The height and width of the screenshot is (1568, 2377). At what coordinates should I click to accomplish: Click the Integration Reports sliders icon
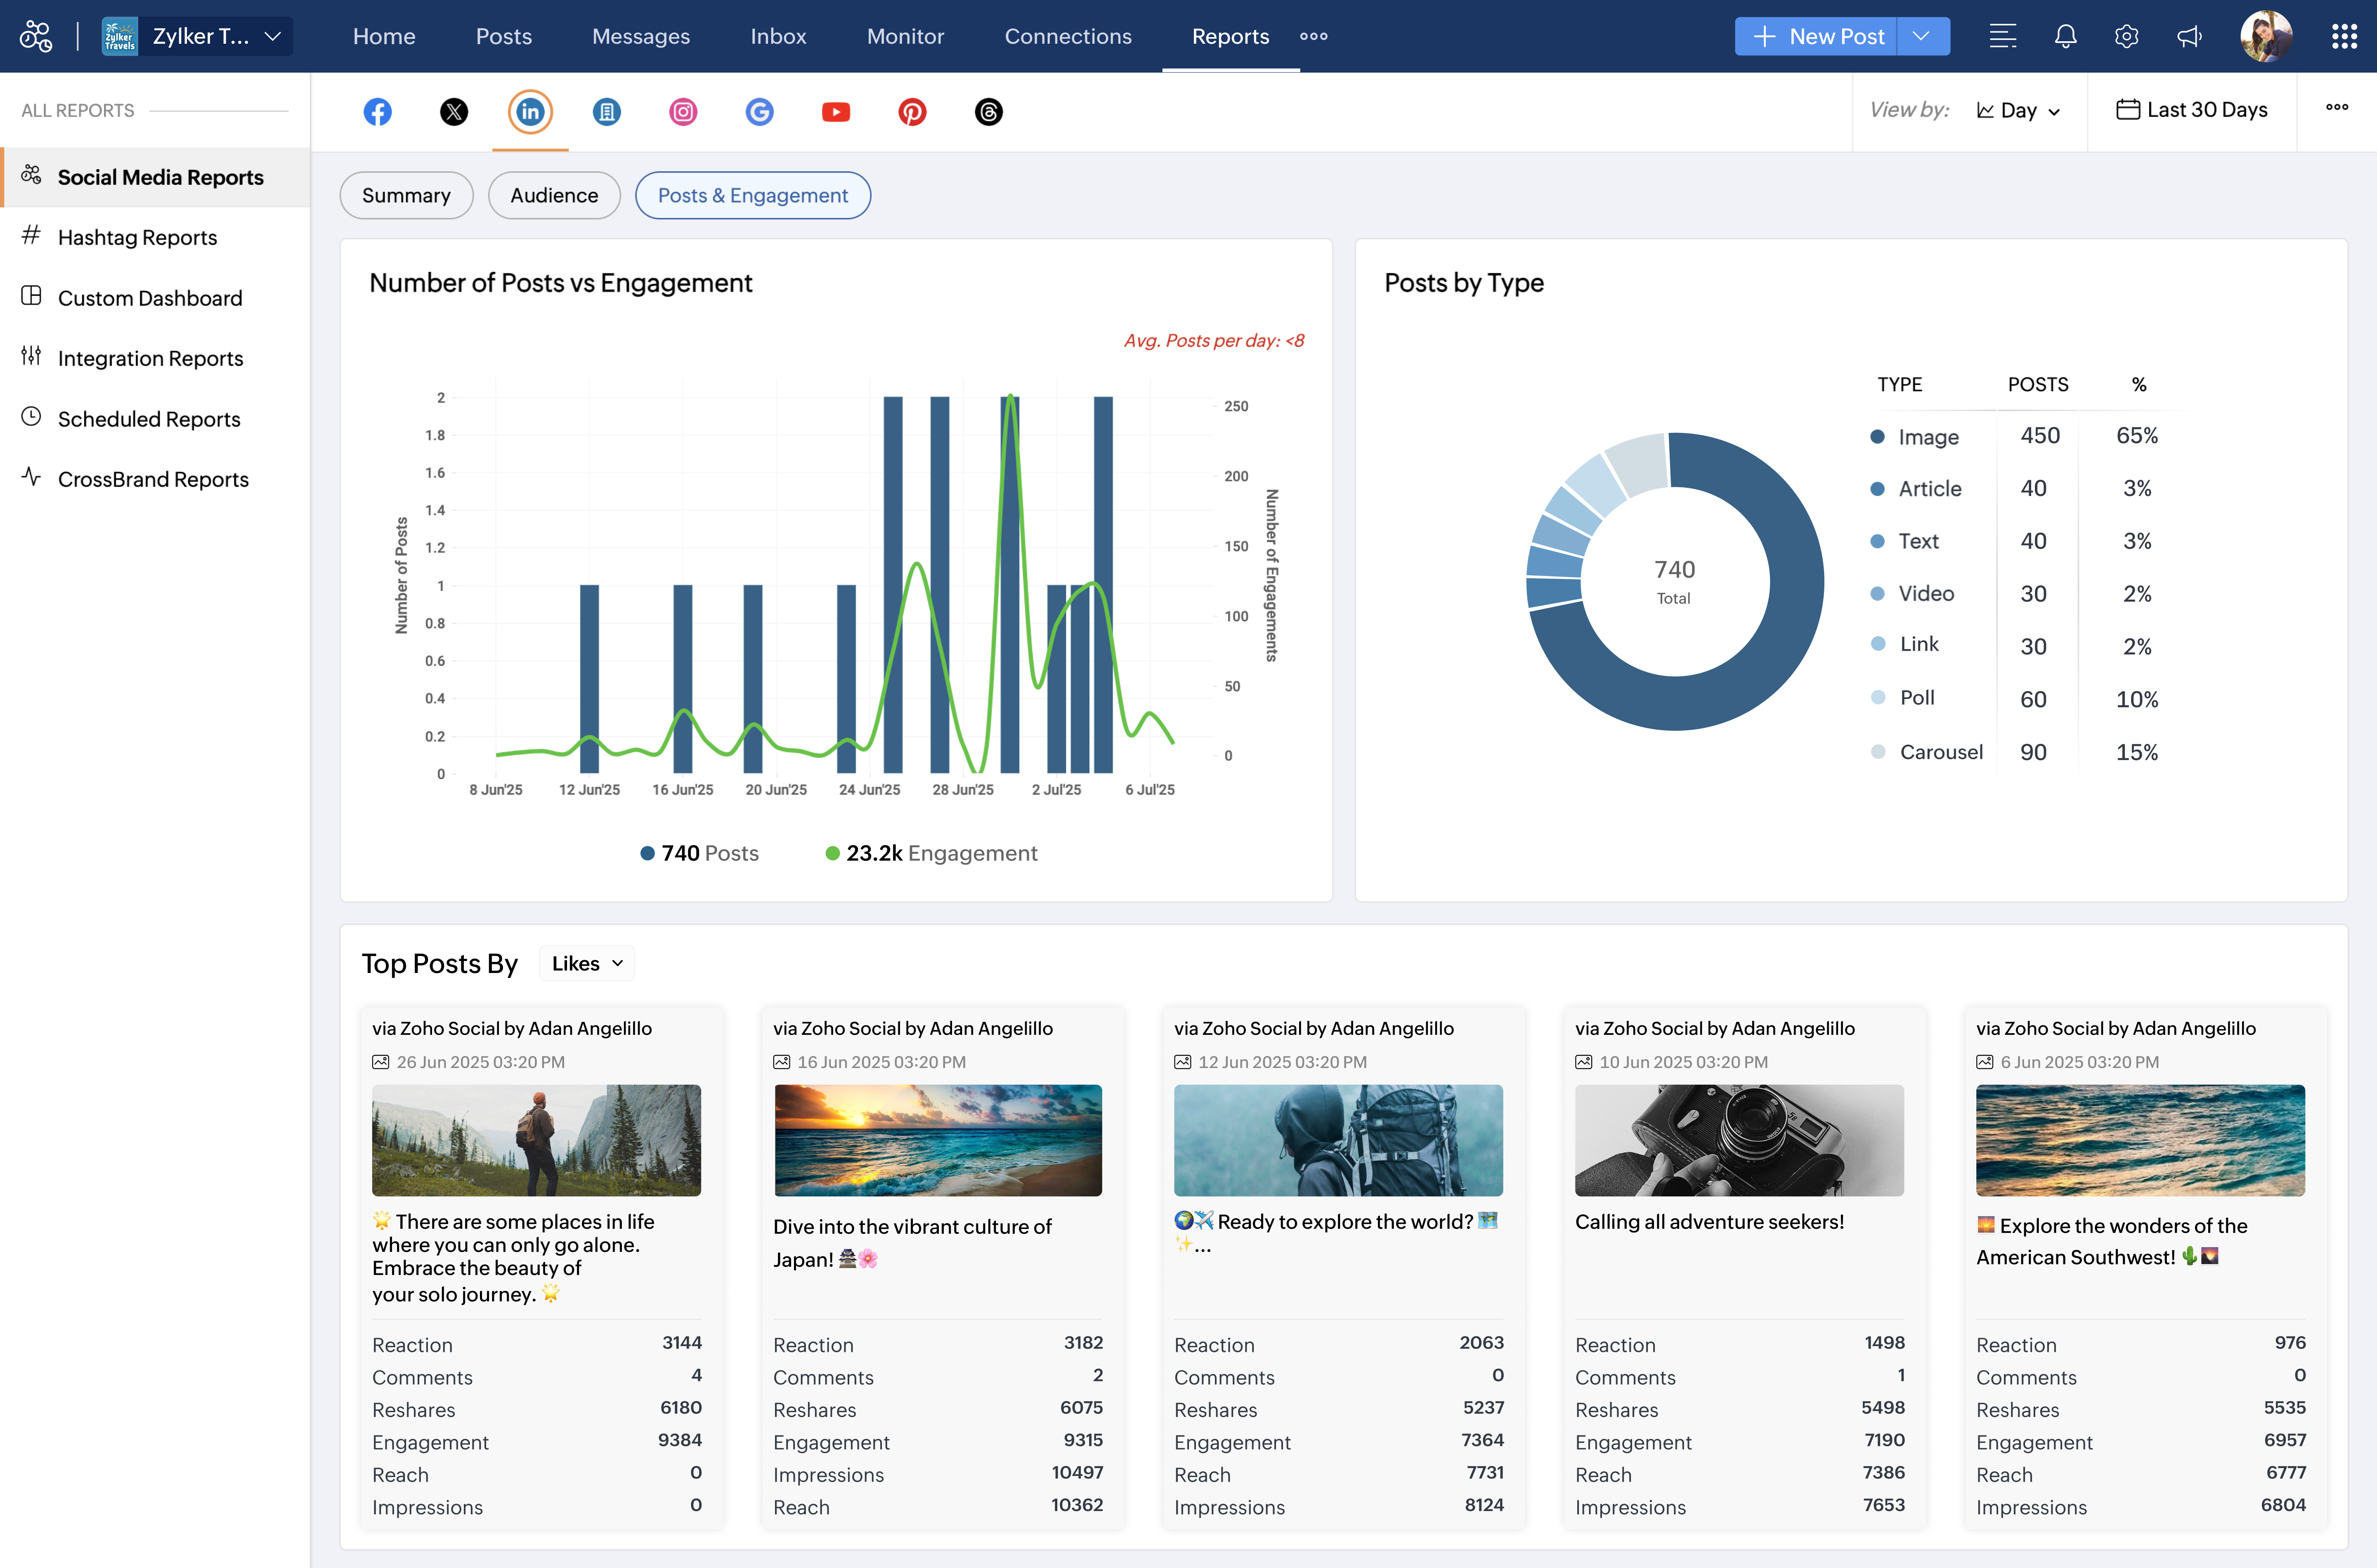click(31, 356)
